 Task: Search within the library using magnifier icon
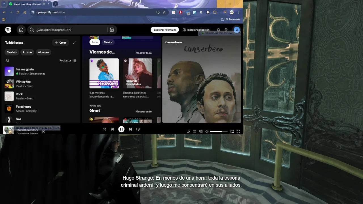pyautogui.click(x=8, y=60)
